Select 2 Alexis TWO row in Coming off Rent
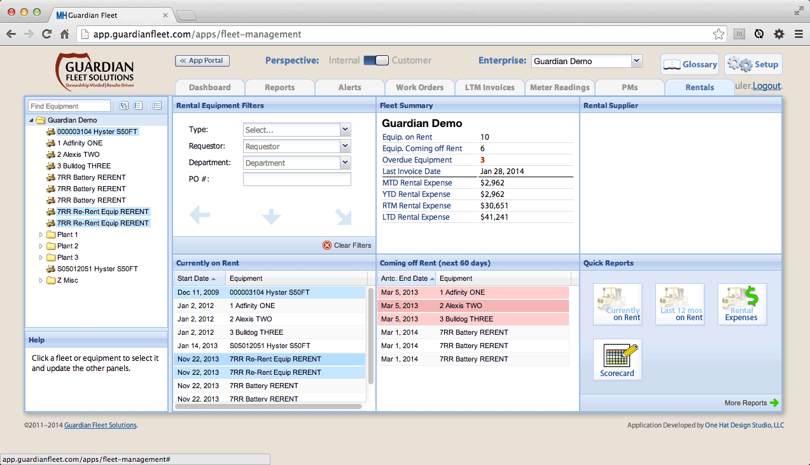The height and width of the screenshot is (465, 810). [x=473, y=306]
